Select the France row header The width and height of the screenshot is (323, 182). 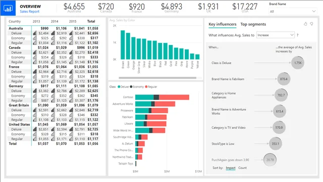[x=14, y=67]
